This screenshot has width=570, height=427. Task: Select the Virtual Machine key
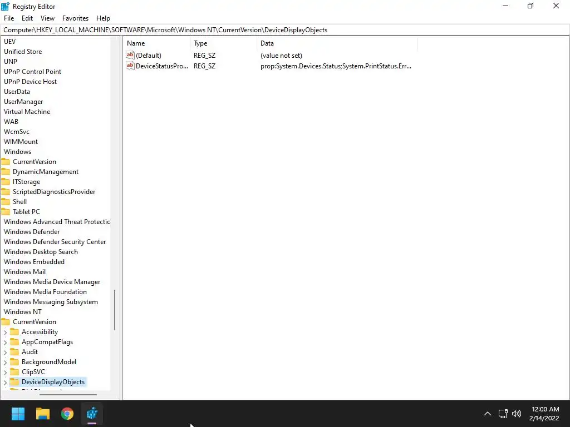click(x=27, y=111)
